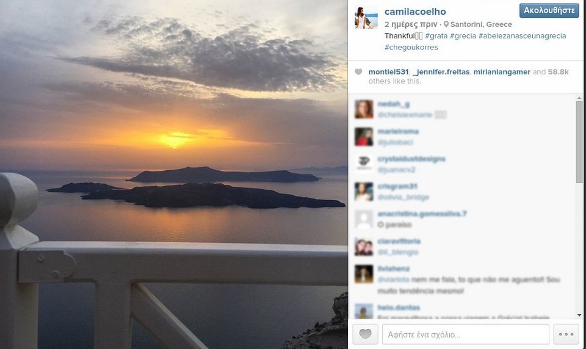Open the camilacoelho username link
The height and width of the screenshot is (349, 586).
(415, 12)
